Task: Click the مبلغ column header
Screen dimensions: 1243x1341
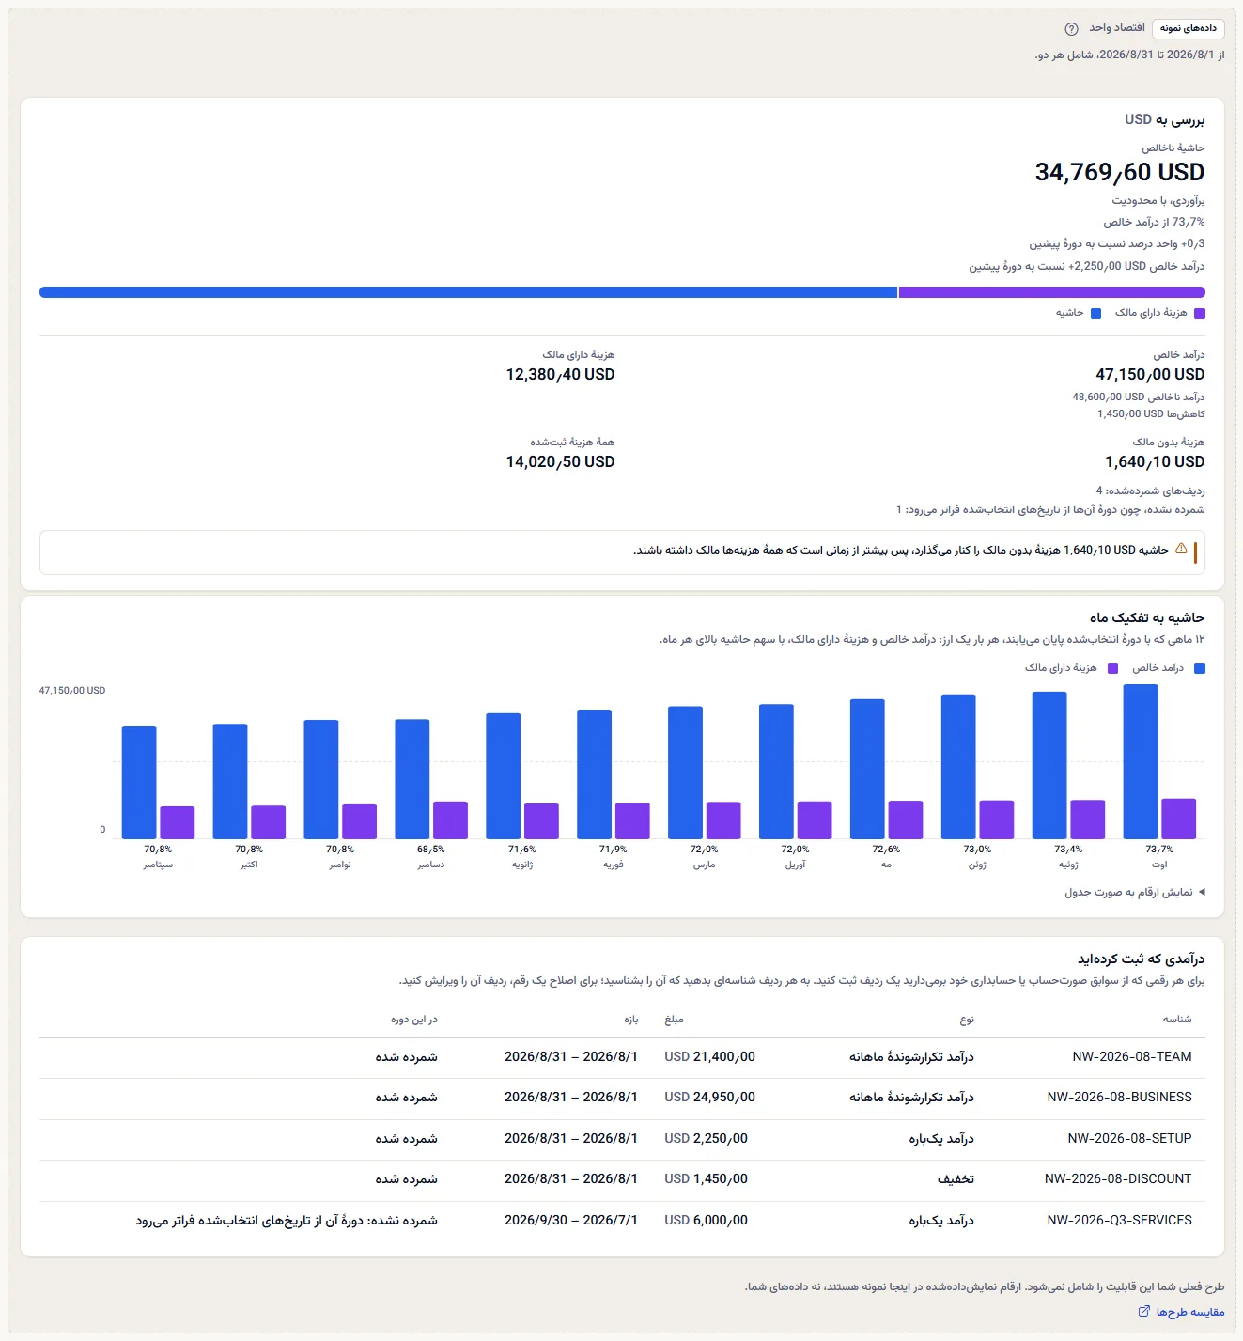Action: tap(674, 1020)
